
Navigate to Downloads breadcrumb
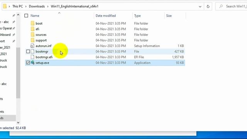(x=37, y=6)
